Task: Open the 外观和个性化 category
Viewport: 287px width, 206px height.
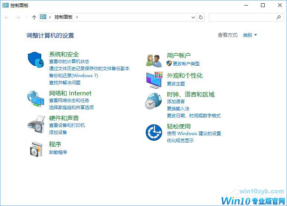Action: pyautogui.click(x=185, y=75)
